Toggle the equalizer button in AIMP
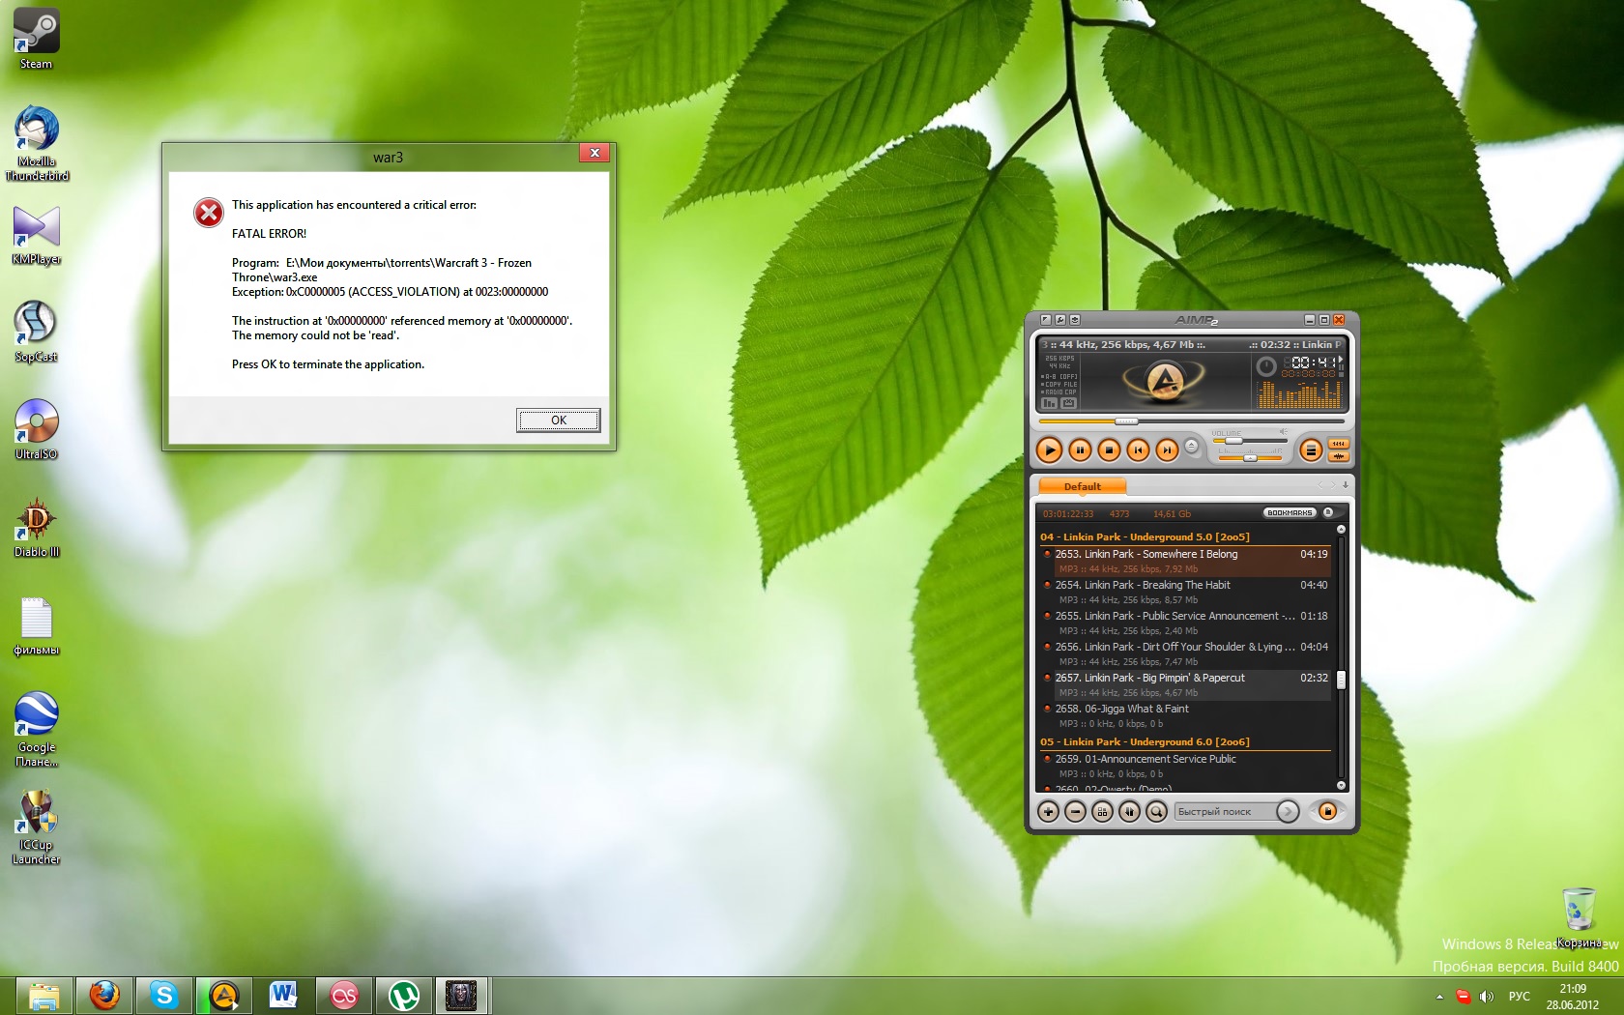 (x=1338, y=444)
